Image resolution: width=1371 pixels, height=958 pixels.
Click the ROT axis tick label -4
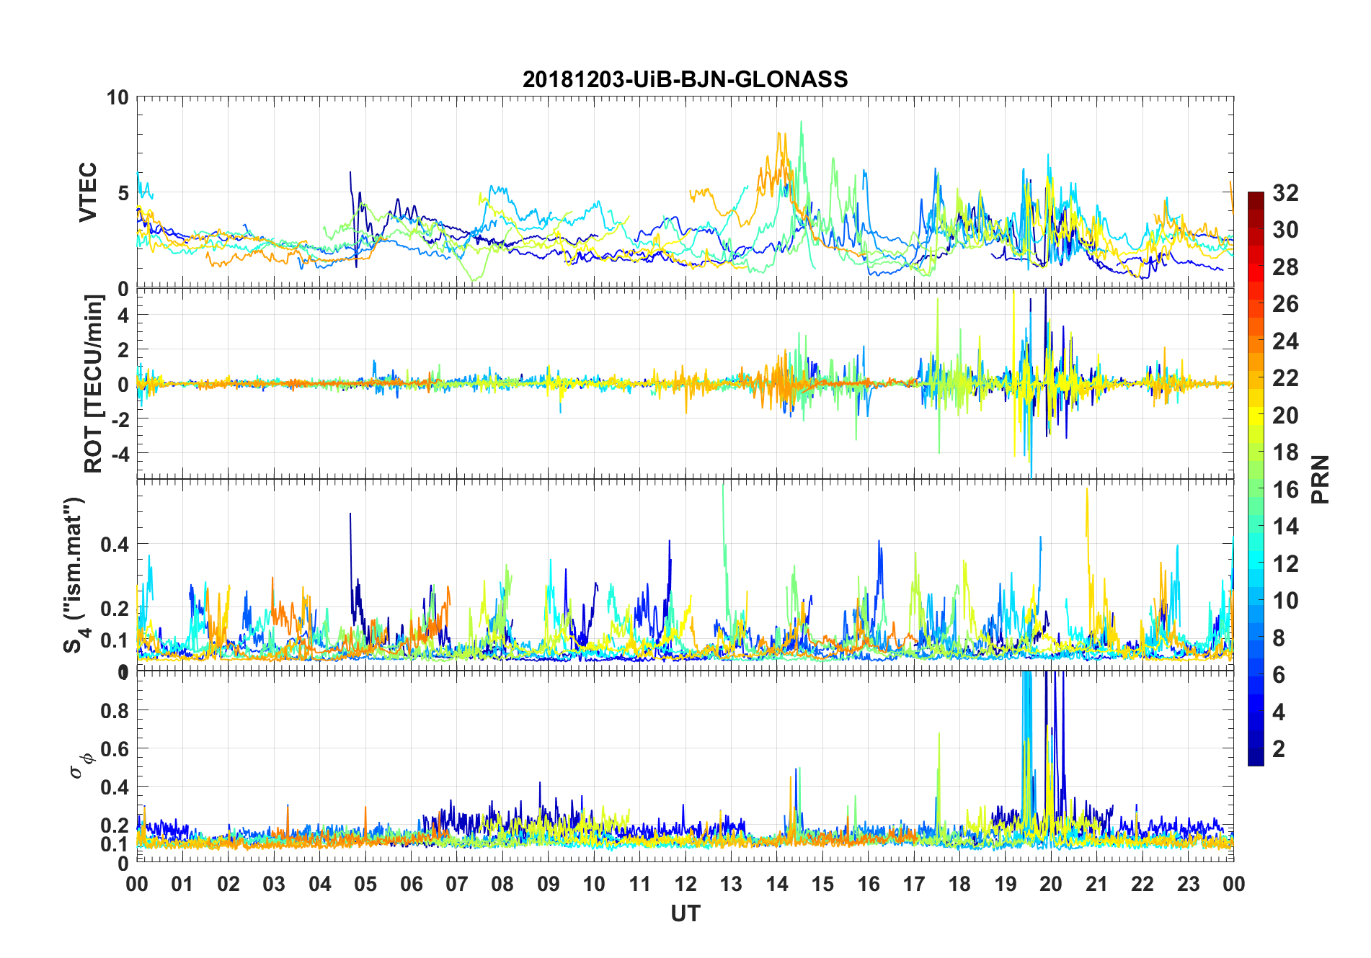pos(120,454)
